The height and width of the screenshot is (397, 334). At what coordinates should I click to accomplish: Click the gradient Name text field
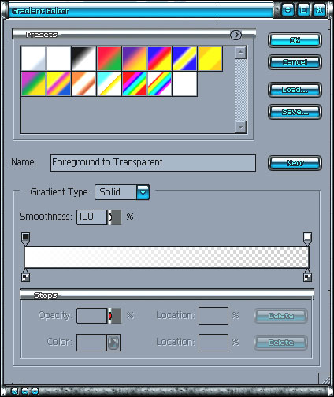pyautogui.click(x=153, y=163)
